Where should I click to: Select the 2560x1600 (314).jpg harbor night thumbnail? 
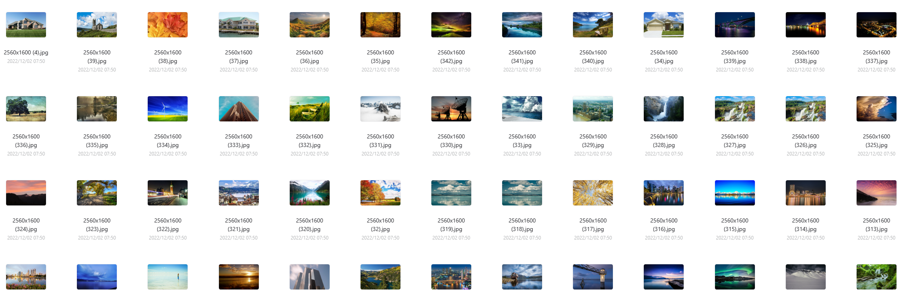click(x=806, y=193)
